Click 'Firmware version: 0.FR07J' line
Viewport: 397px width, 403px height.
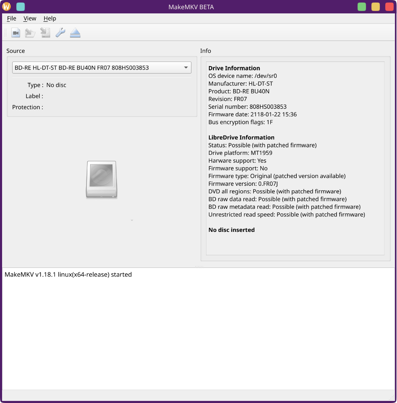(243, 184)
